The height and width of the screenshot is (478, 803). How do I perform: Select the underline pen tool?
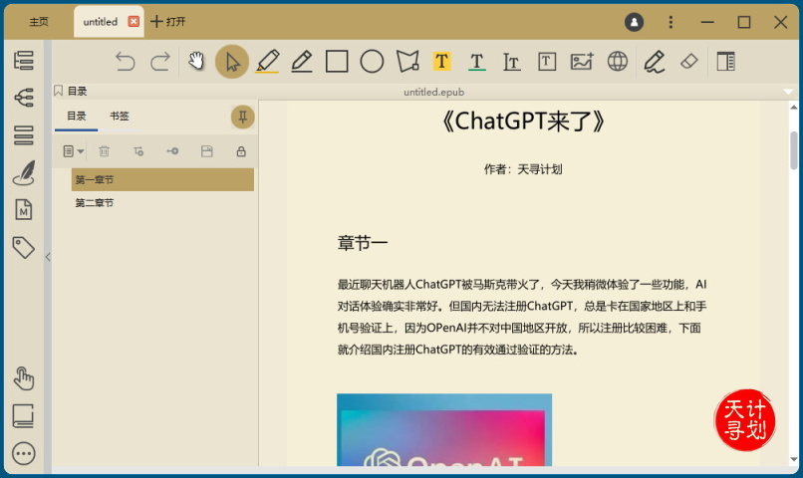click(302, 62)
